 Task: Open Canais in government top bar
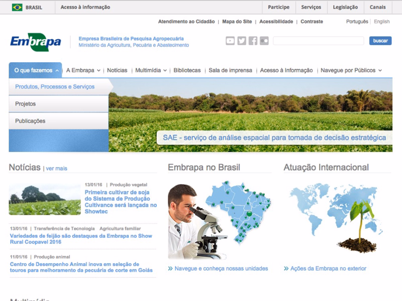coord(378,7)
